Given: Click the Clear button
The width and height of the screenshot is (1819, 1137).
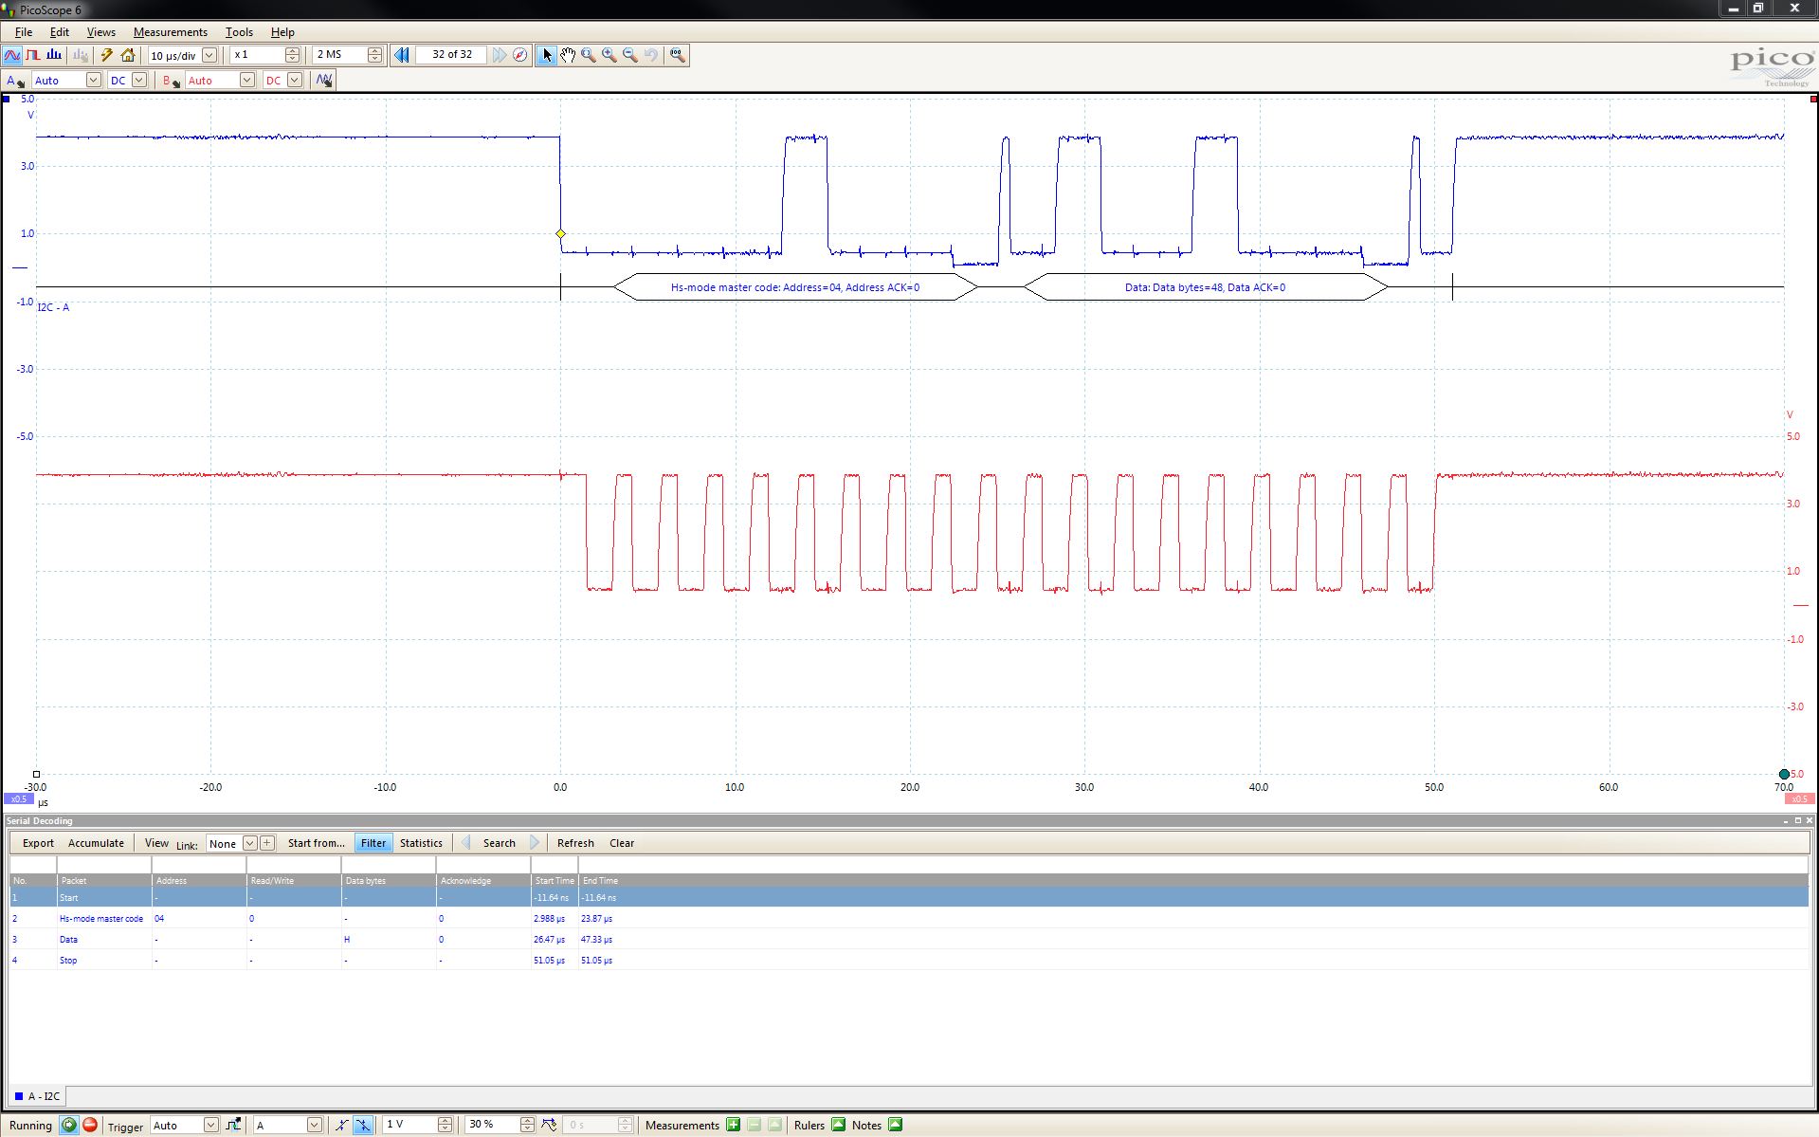Looking at the screenshot, I should (622, 843).
